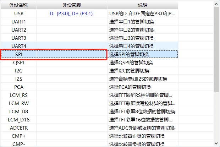Select the LCM_D16 row name
This screenshot has height=147, width=220.
tap(19, 120)
